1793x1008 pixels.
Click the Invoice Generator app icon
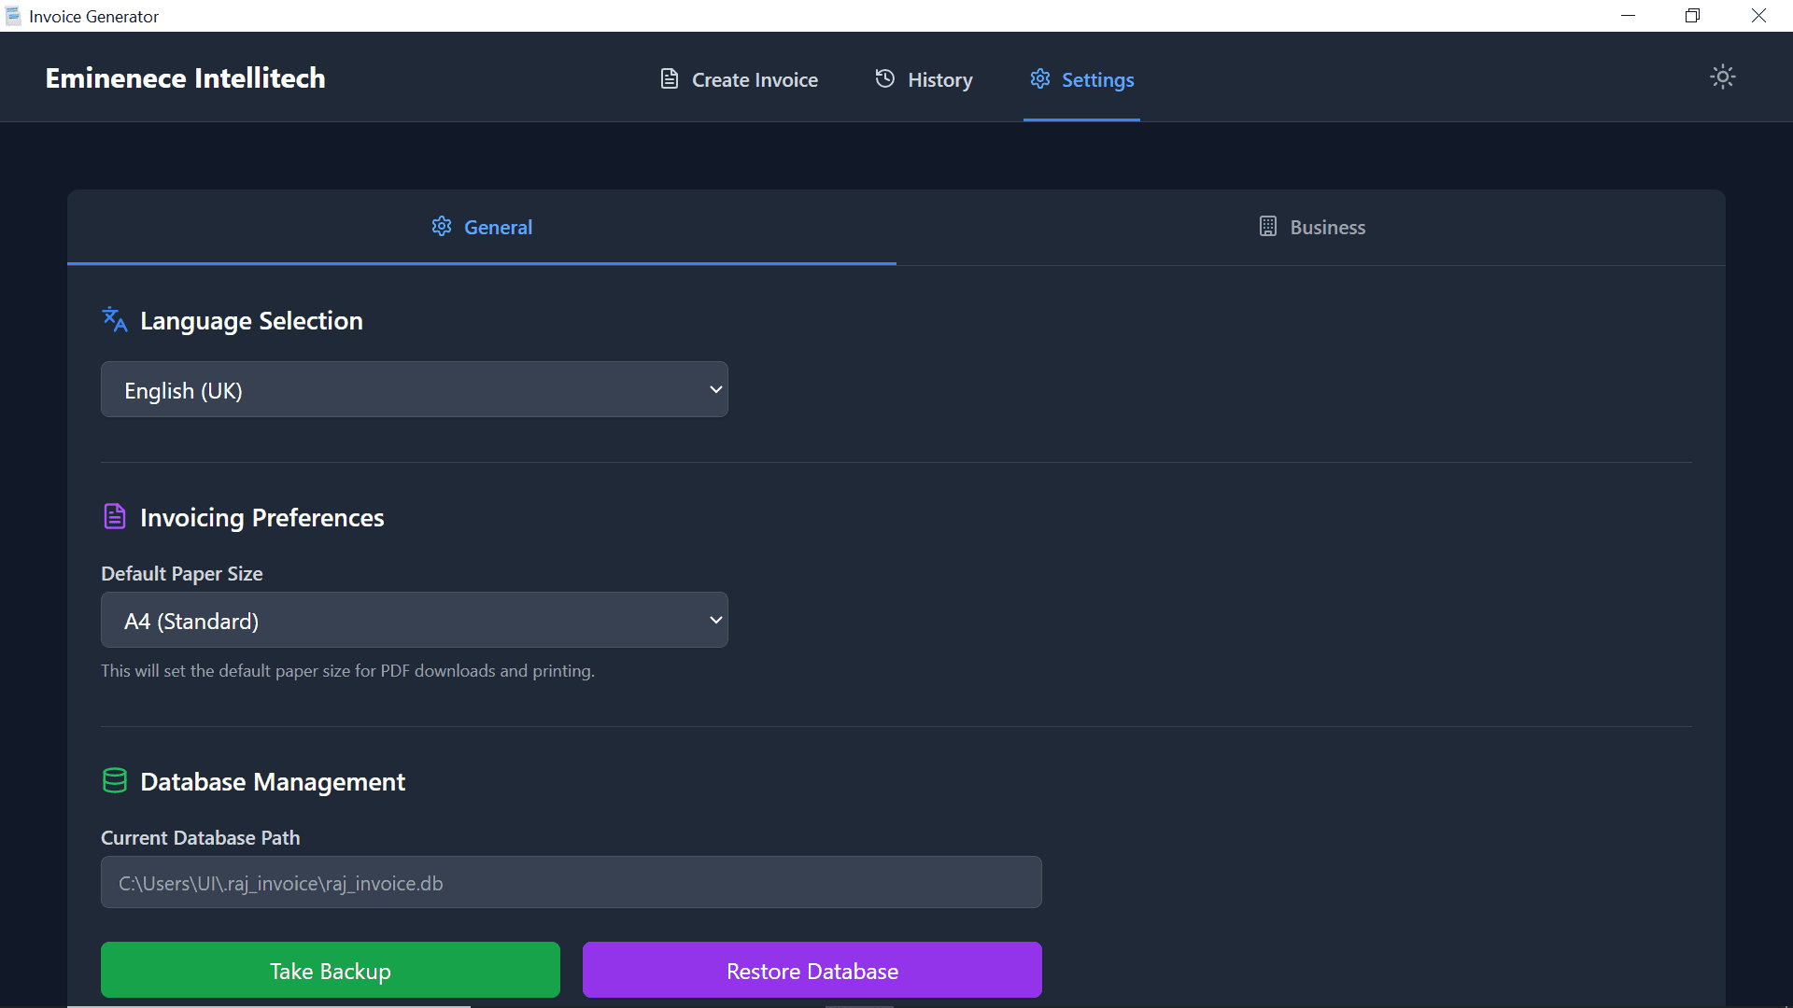pyautogui.click(x=12, y=16)
